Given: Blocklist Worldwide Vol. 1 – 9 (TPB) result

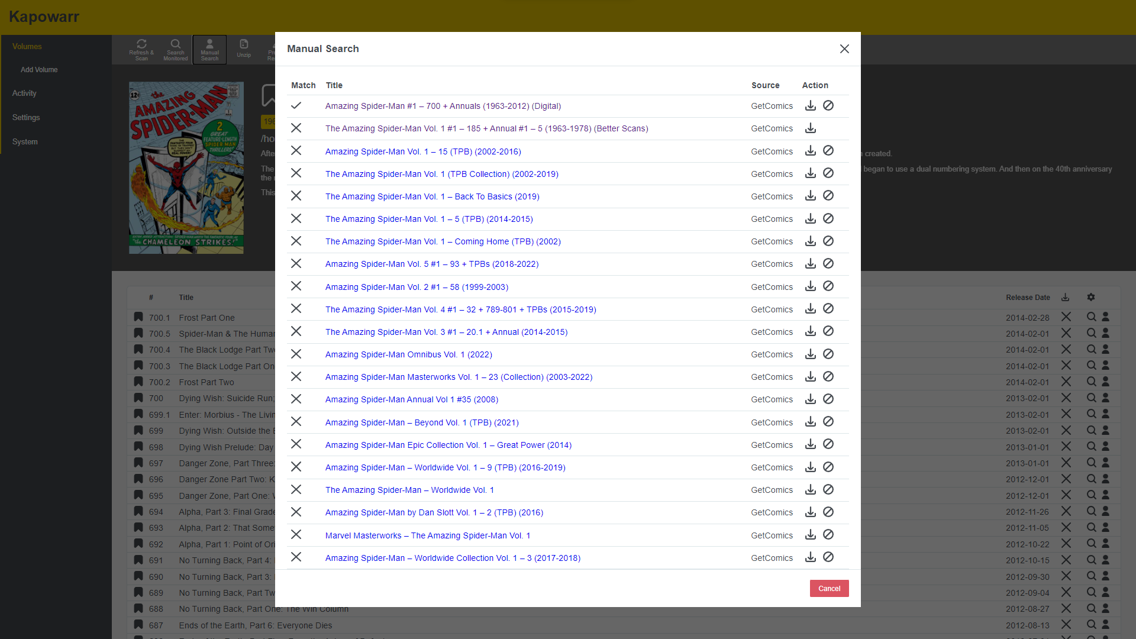Looking at the screenshot, I should coord(828,467).
